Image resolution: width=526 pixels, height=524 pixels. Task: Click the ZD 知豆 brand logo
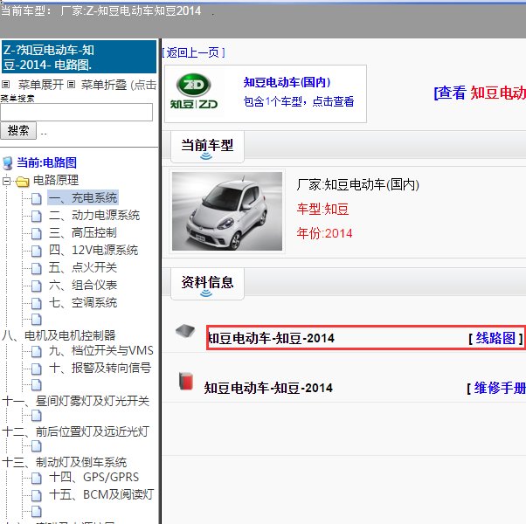coord(194,91)
